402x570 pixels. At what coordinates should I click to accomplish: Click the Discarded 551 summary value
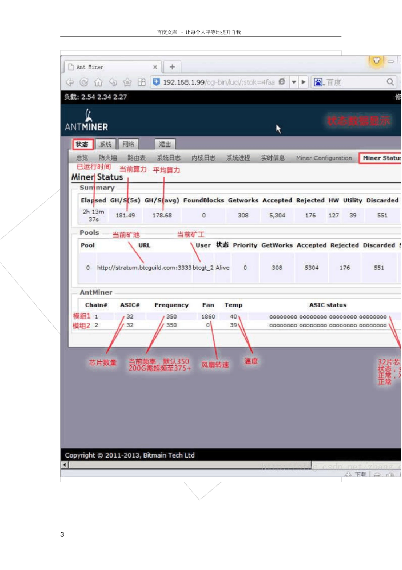[383, 215]
